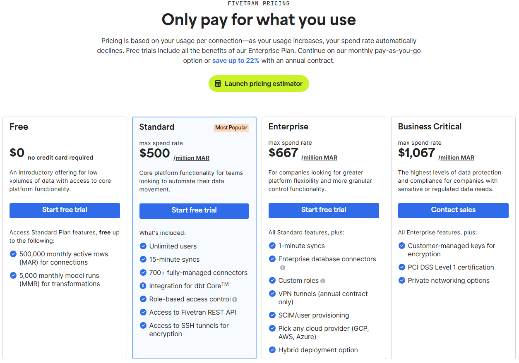The height and width of the screenshot is (363, 519).
Task: Click info icon under Enterprise database connectors
Action: [x=283, y=267]
